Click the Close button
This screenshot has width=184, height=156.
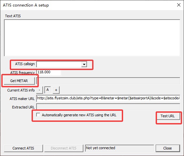coord(168,148)
